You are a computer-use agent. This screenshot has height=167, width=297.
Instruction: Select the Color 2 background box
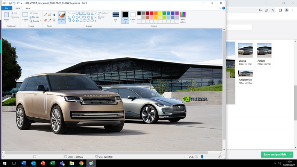(x=133, y=17)
